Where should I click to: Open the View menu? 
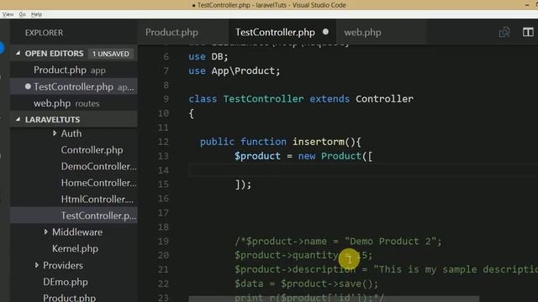pyautogui.click(x=8, y=14)
